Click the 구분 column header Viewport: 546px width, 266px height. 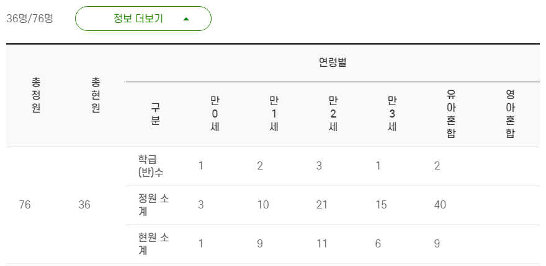point(155,114)
